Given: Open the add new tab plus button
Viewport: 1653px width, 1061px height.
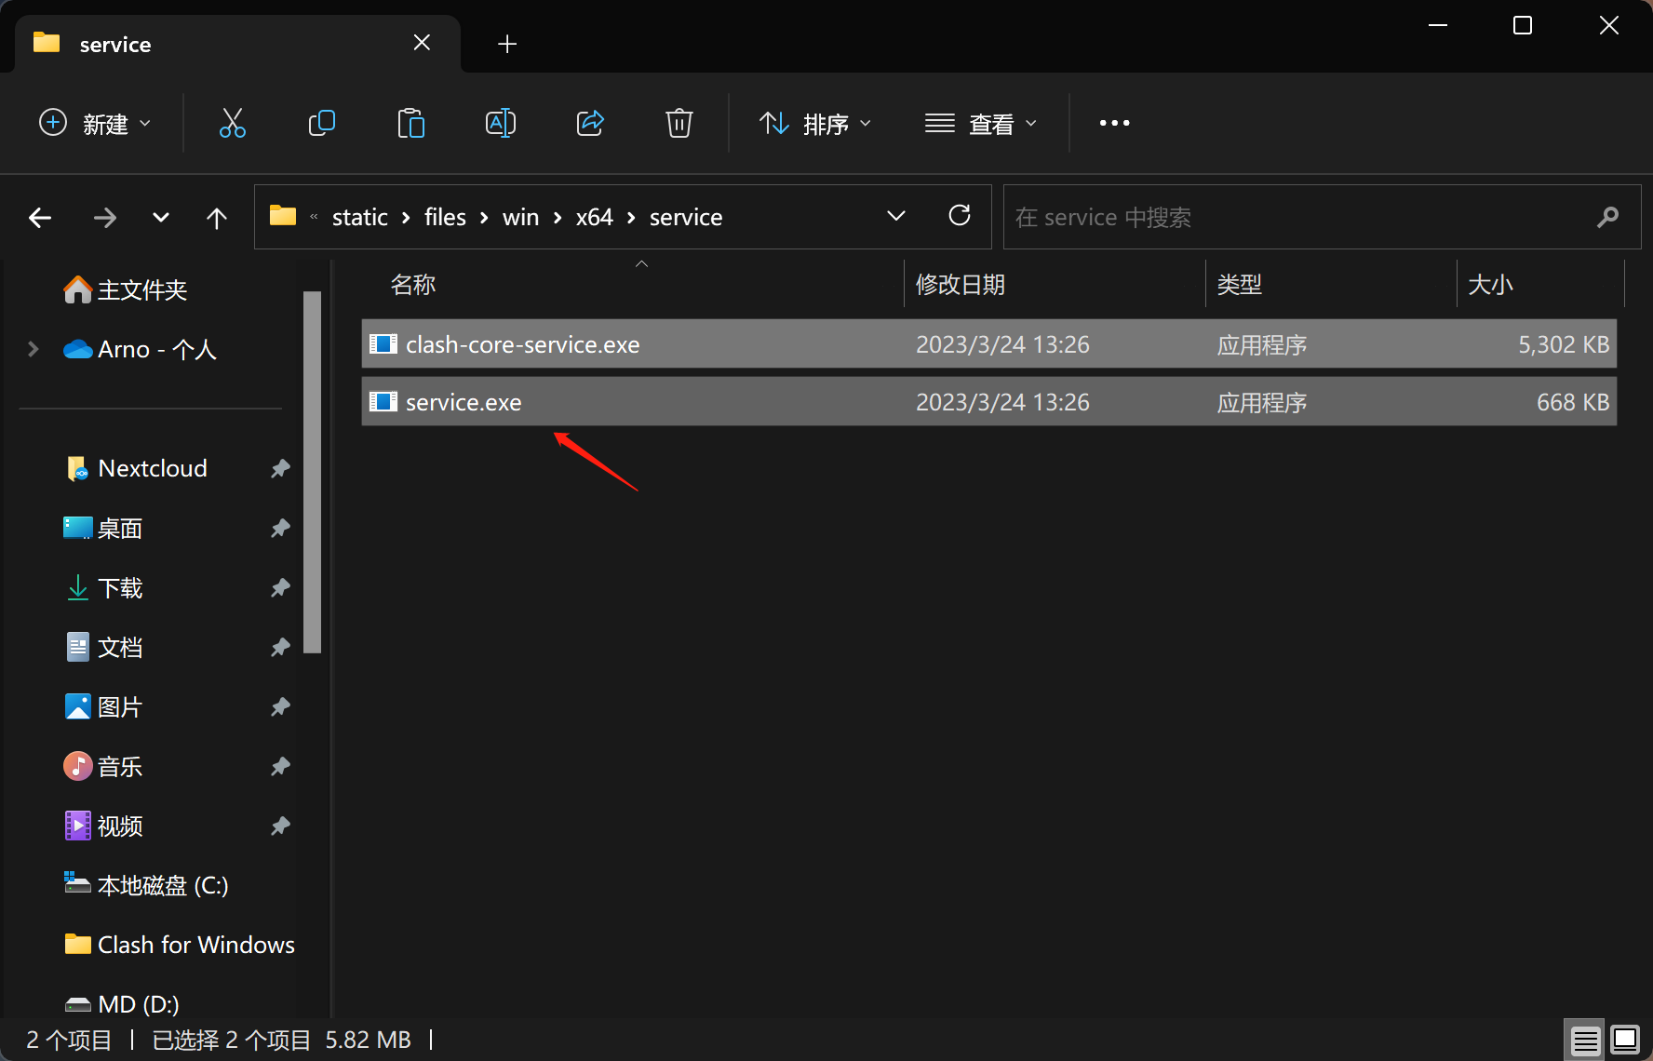Looking at the screenshot, I should [x=507, y=44].
